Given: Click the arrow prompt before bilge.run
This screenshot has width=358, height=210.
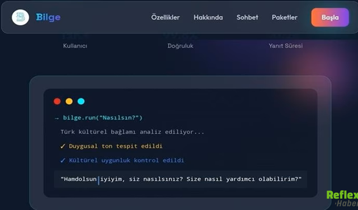Looking at the screenshot, I should (x=56, y=118).
